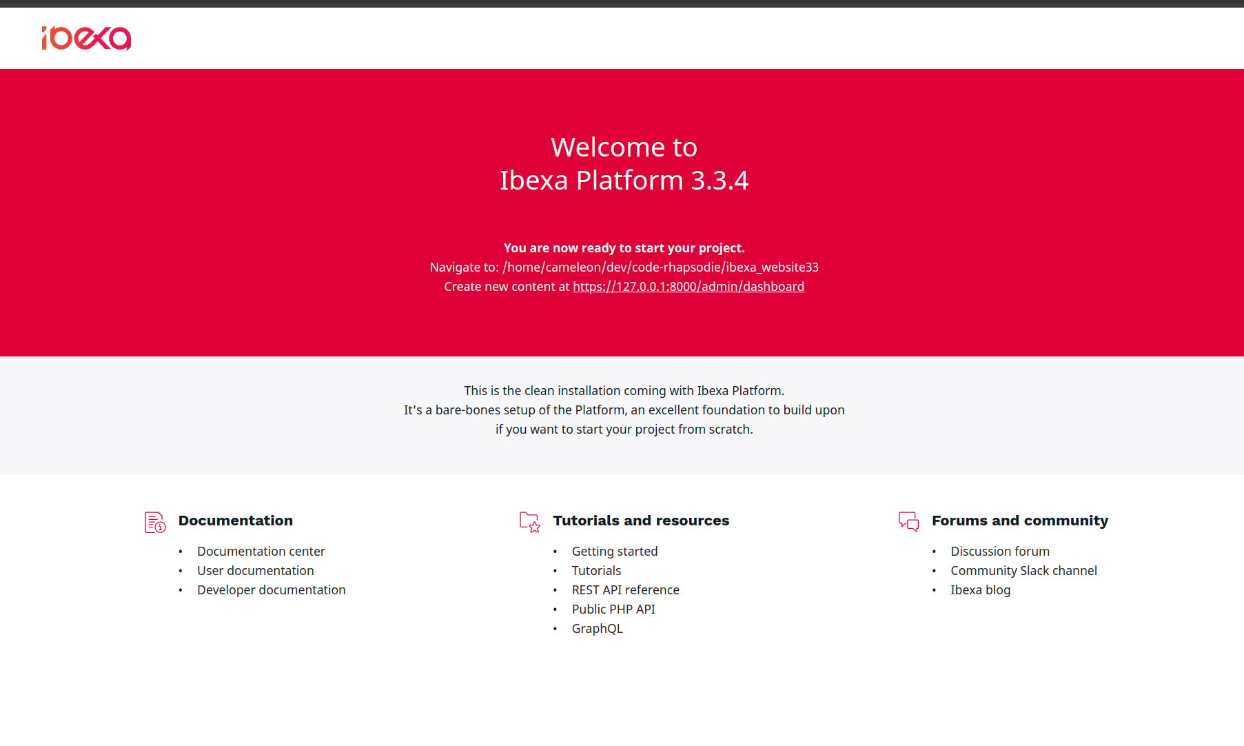Open the Discussion forum link
The height and width of the screenshot is (746, 1244).
coord(999,552)
